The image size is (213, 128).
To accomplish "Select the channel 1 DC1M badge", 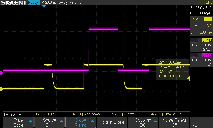I will [207, 40].
